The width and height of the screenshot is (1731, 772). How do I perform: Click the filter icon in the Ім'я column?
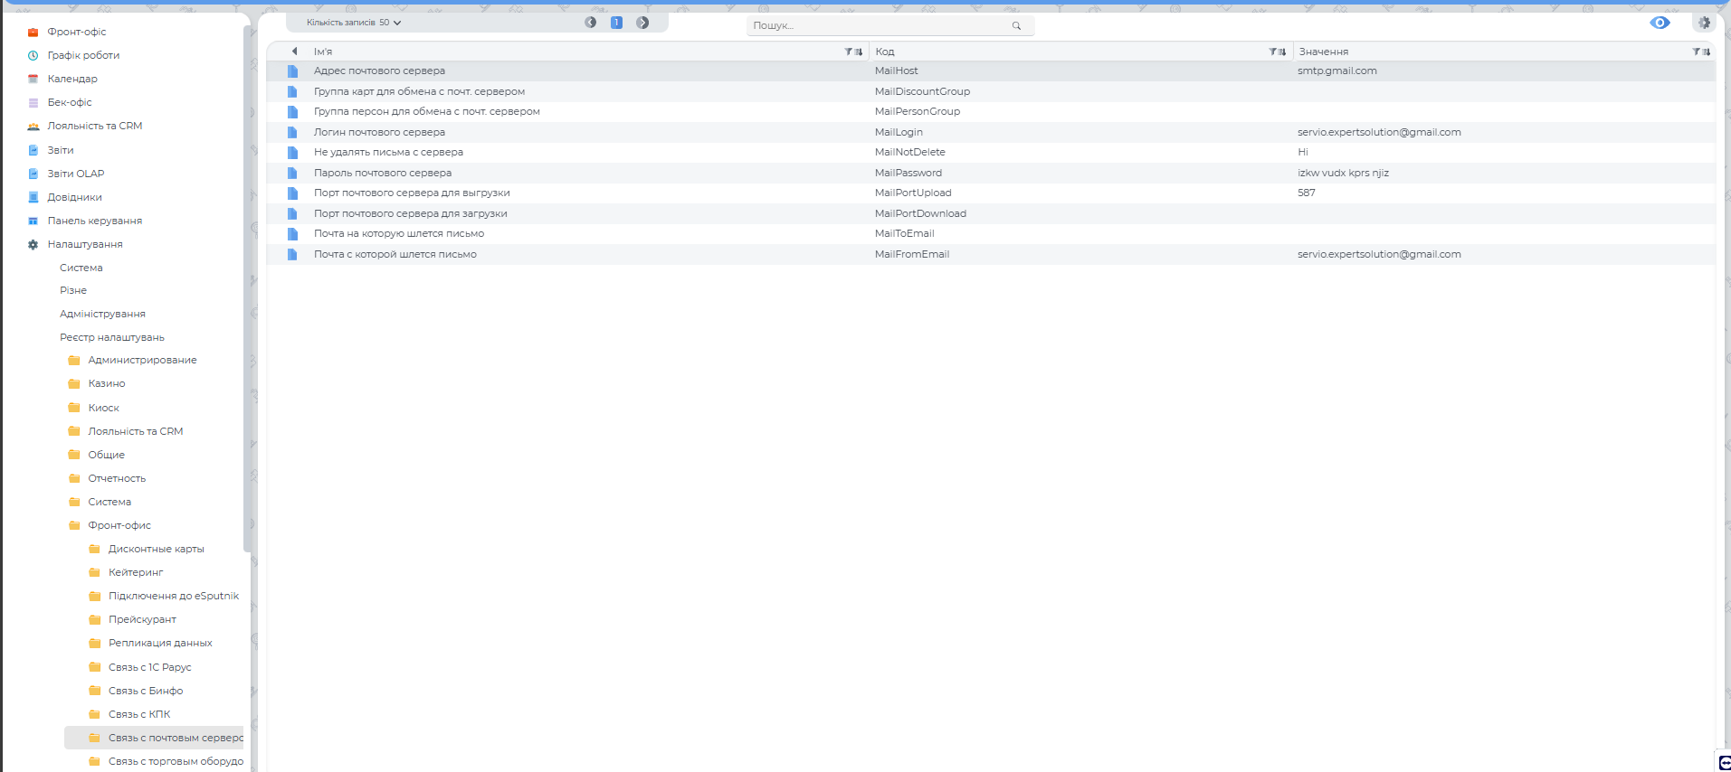tap(849, 52)
